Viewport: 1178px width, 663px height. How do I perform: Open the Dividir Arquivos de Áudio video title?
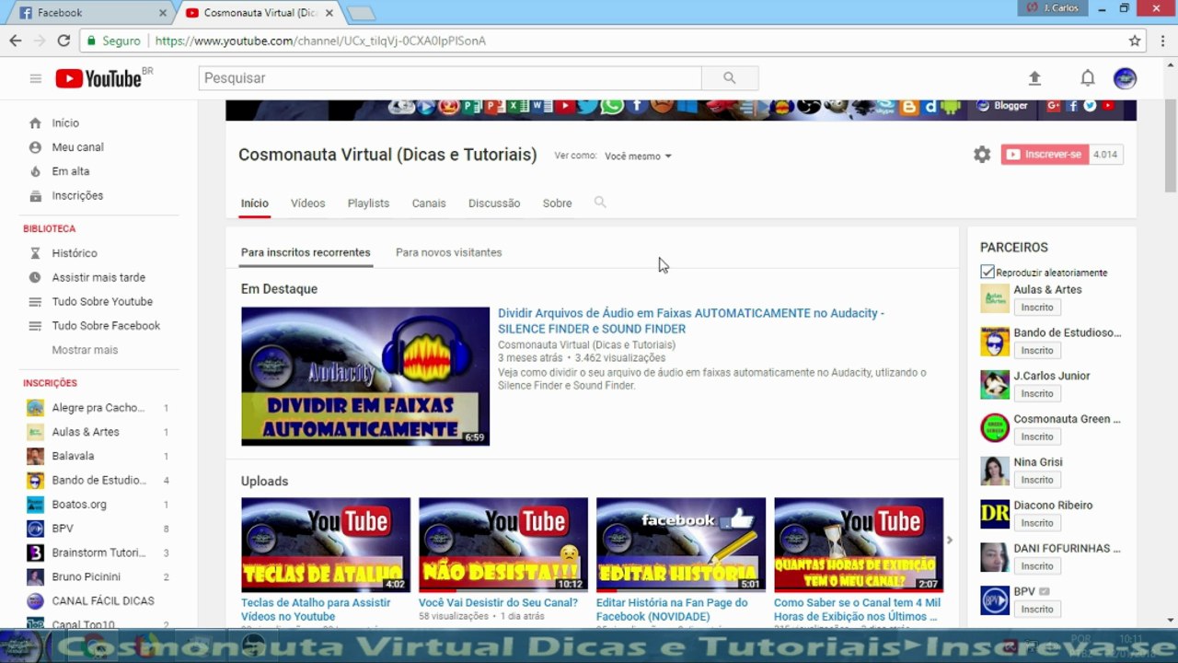691,320
